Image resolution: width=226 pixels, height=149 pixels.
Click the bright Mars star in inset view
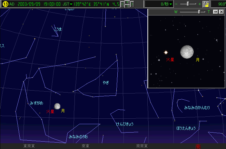pyautogui.click(x=166, y=52)
